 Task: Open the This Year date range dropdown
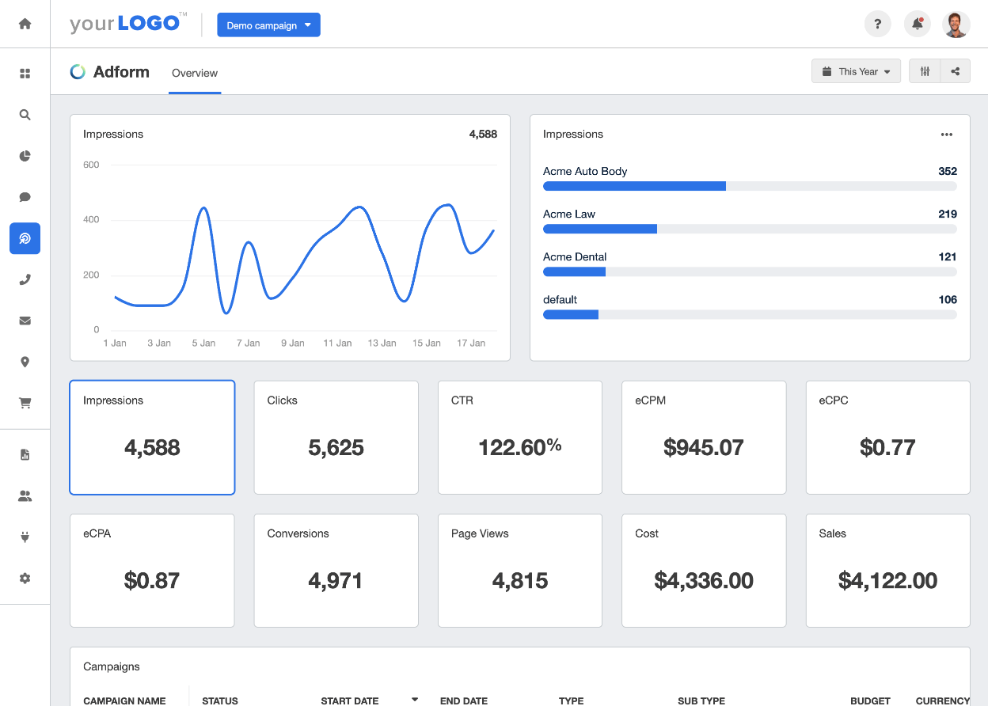(857, 71)
